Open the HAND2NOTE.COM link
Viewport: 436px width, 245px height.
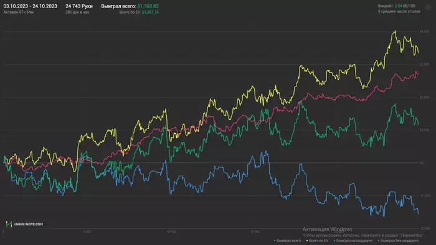[29, 224]
